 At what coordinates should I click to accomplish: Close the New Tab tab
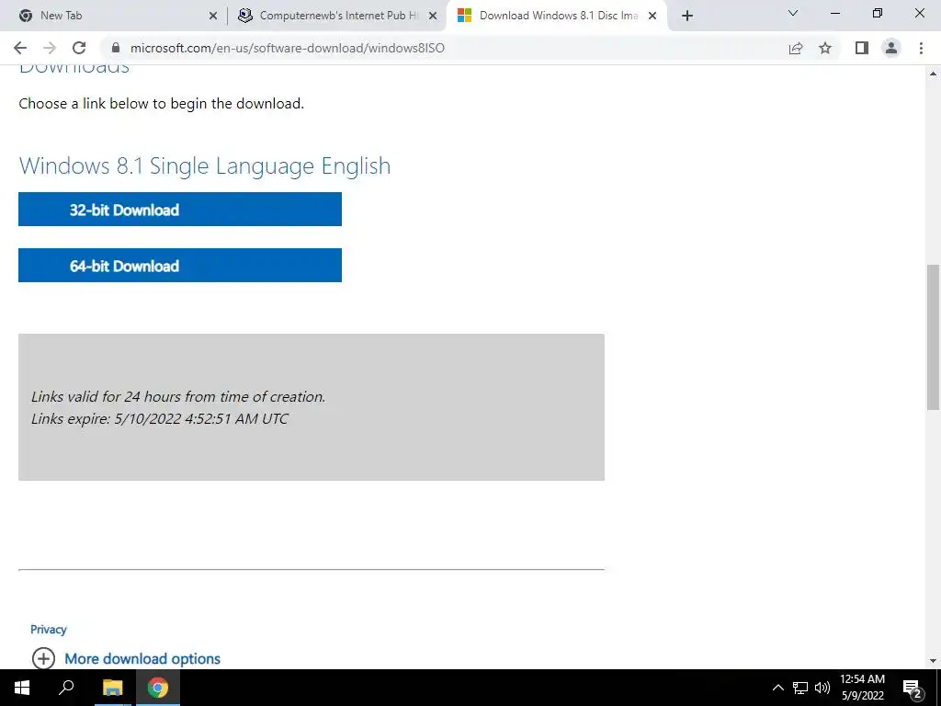pos(212,16)
